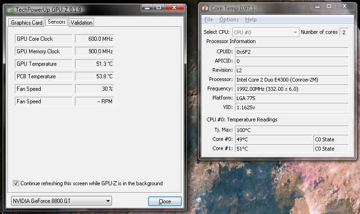Close the GPU-Z window with X

(x=174, y=8)
